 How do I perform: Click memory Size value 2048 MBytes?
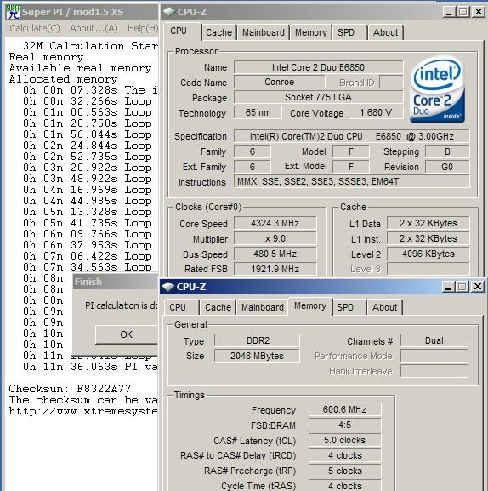[x=257, y=356]
